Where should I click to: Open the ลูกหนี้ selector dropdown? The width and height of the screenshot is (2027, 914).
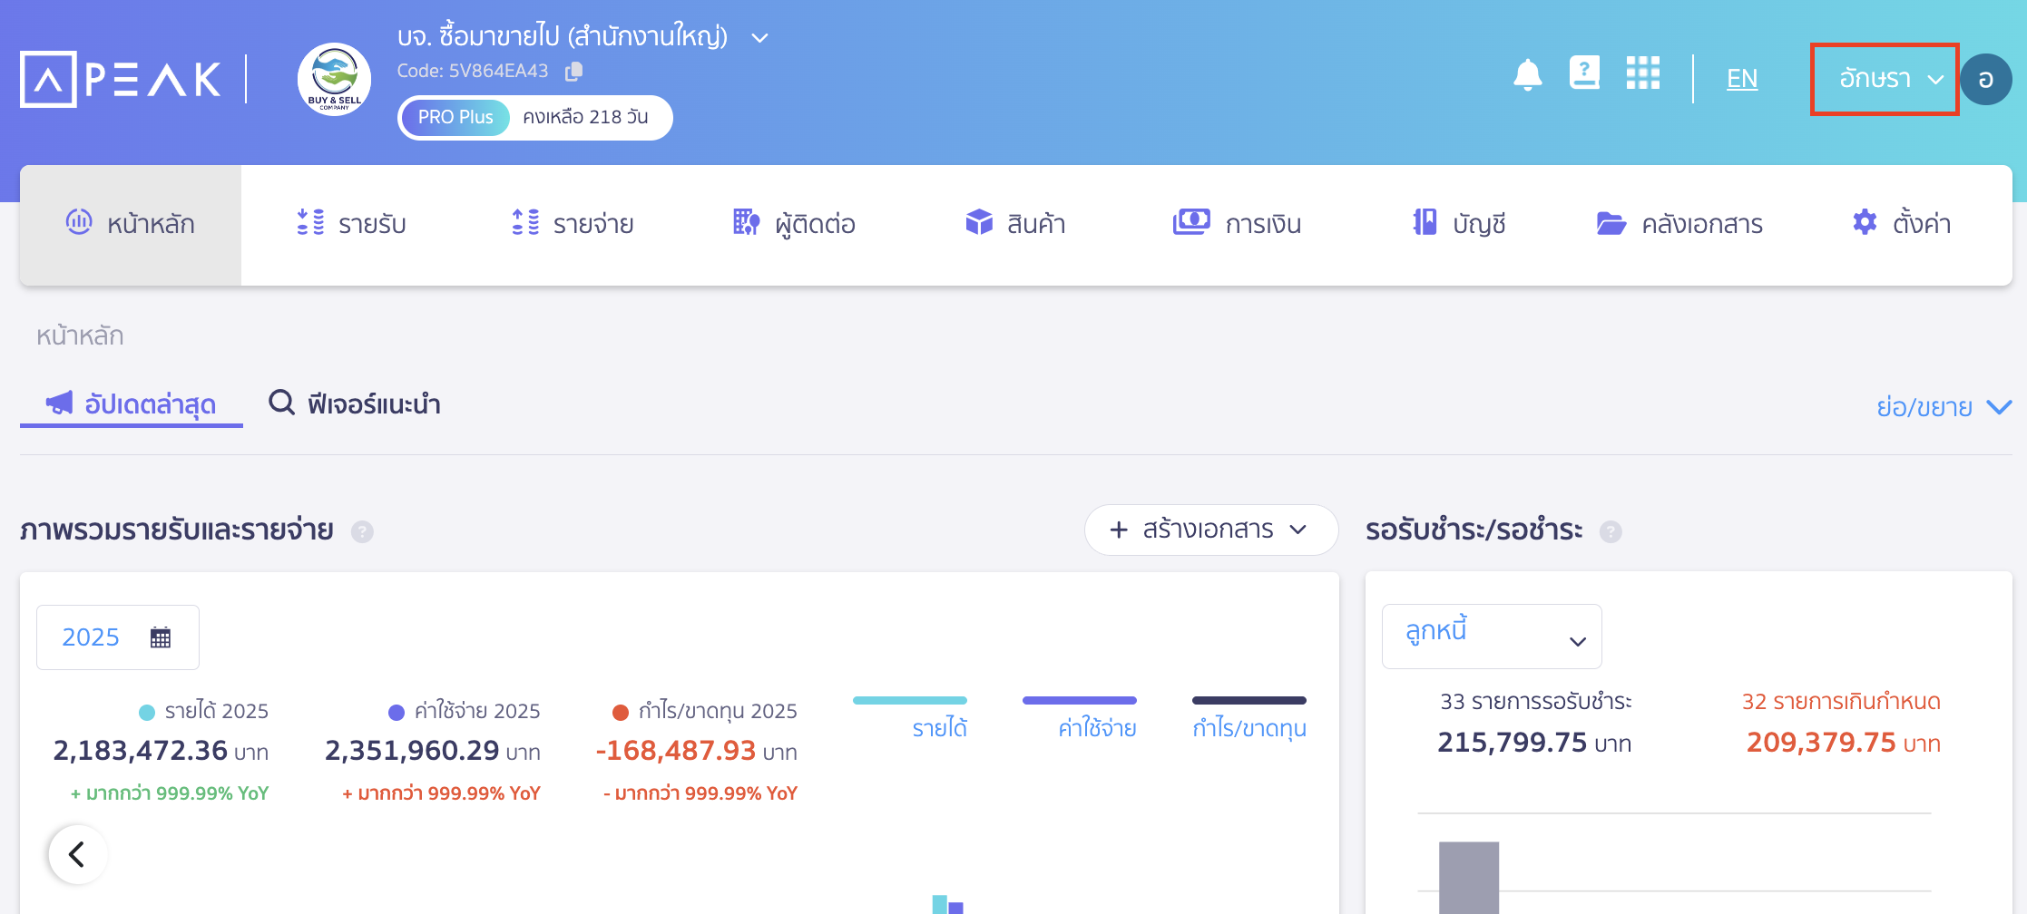[x=1491, y=636]
